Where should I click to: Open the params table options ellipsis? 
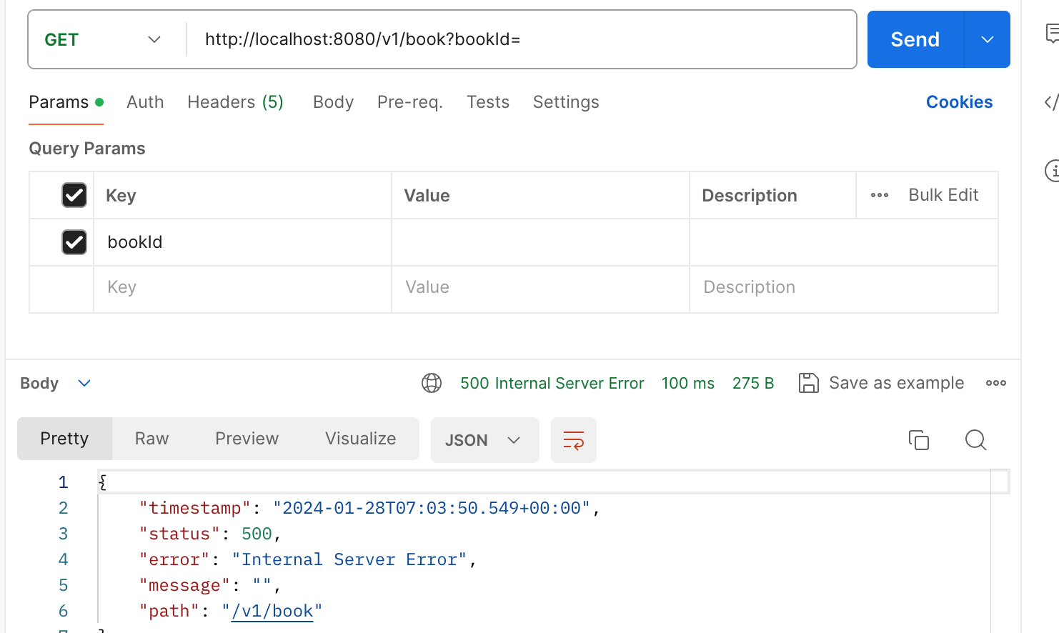coord(880,195)
